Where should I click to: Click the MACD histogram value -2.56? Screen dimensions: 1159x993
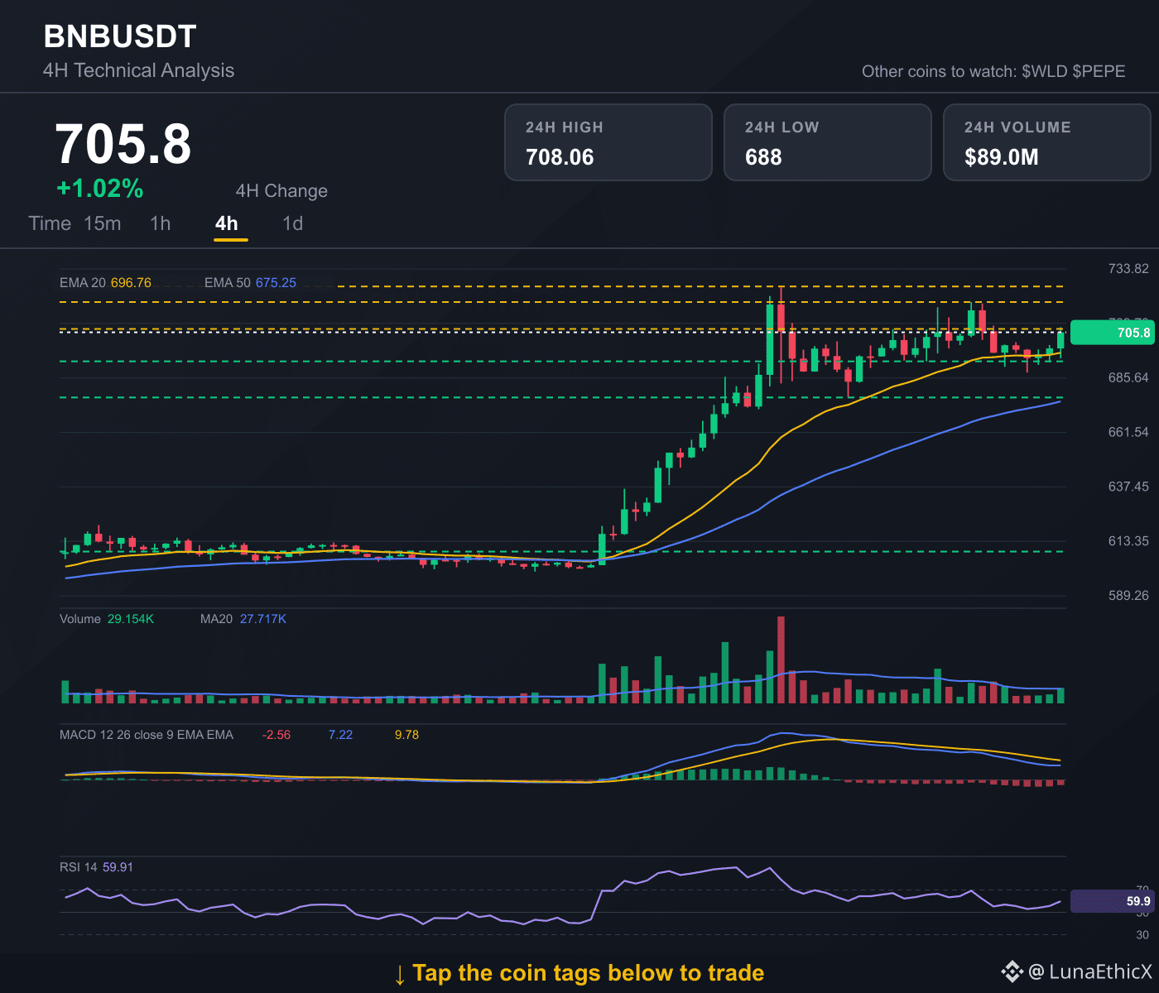[277, 735]
